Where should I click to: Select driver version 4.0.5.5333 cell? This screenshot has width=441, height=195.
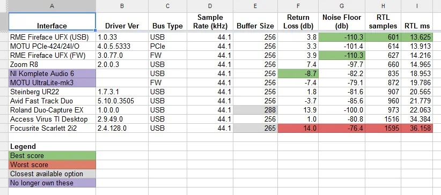(122, 46)
